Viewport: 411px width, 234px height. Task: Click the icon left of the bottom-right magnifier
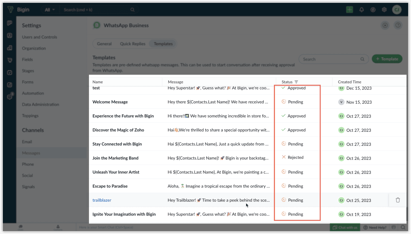pyautogui.click(x=394, y=227)
